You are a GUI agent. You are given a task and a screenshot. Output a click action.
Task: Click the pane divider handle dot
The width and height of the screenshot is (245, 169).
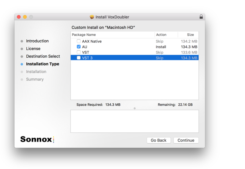pyautogui.click(x=134, y=108)
